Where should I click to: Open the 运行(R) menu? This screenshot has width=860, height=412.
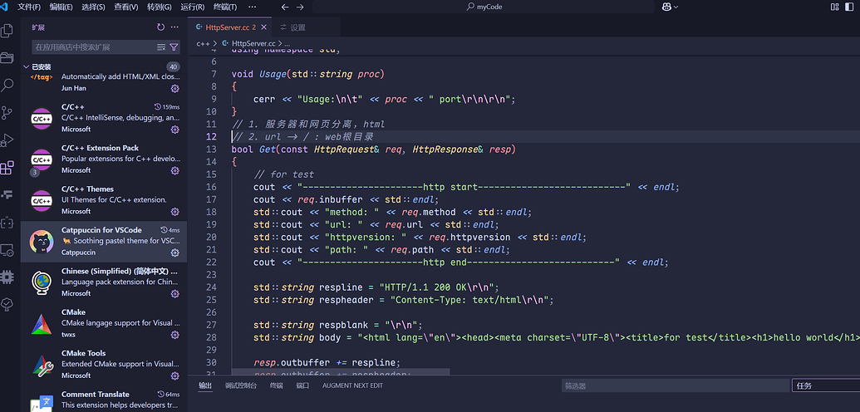(x=192, y=7)
